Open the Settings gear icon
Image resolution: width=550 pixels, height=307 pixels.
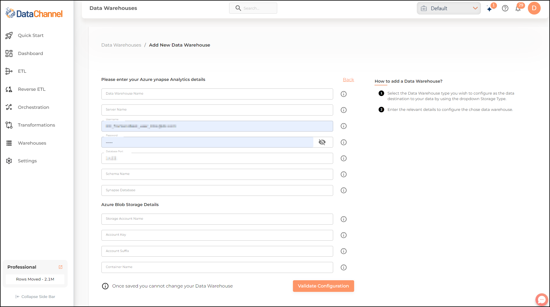point(9,161)
